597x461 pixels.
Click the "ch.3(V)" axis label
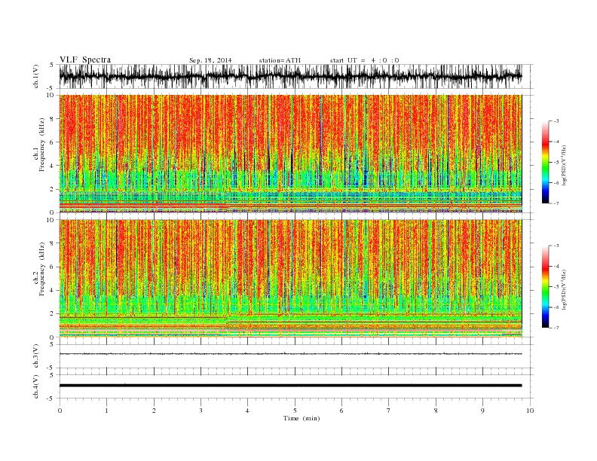[x=36, y=356]
